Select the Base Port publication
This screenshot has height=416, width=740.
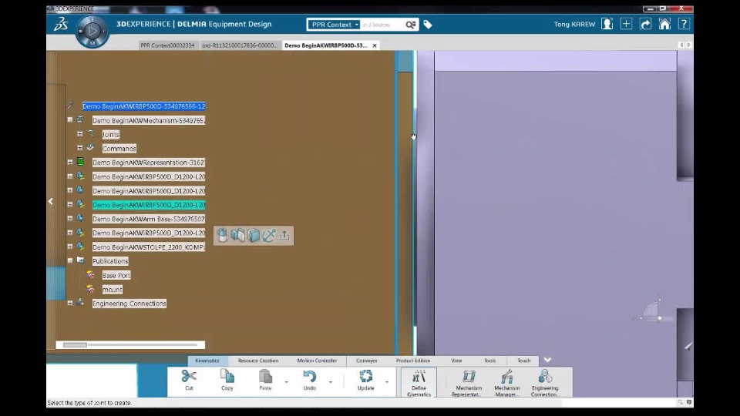pyautogui.click(x=116, y=276)
